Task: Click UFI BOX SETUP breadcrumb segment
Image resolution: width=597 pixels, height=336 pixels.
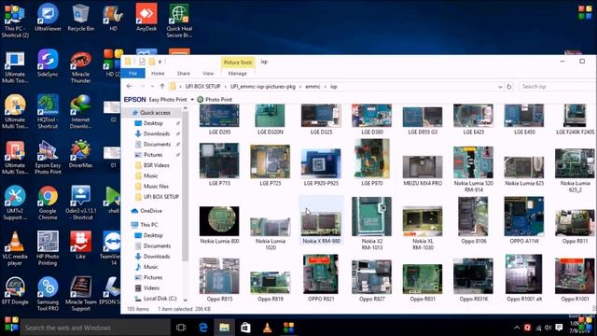Action: click(203, 87)
